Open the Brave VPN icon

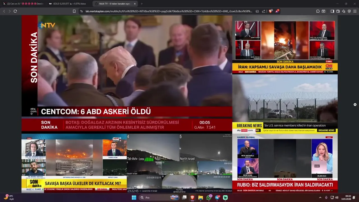pos(349,11)
